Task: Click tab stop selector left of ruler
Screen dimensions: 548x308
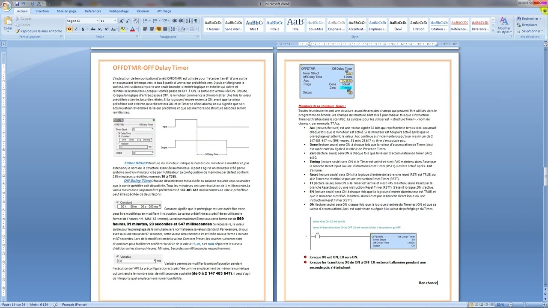Action: tap(3, 44)
